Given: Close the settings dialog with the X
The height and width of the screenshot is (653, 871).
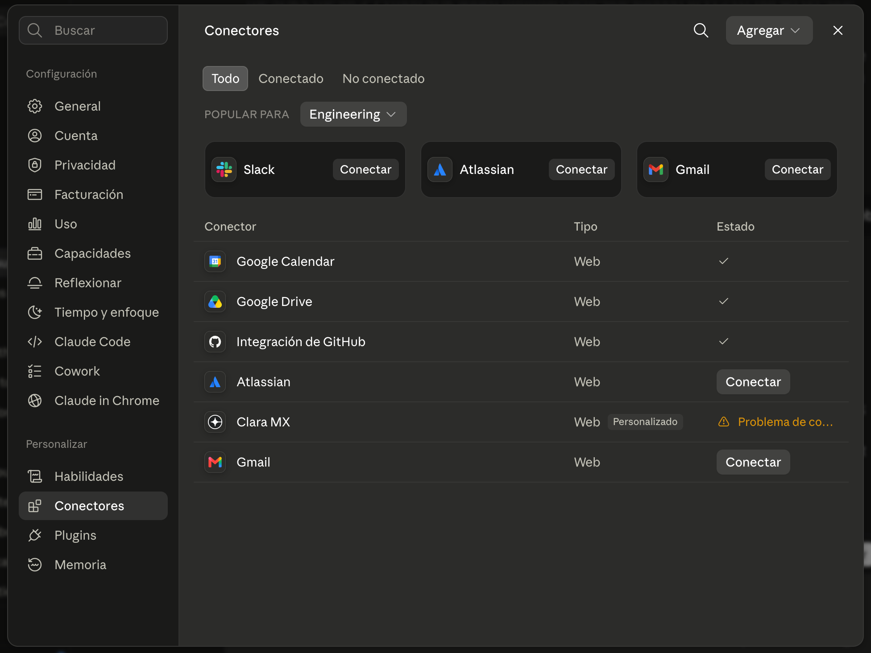Looking at the screenshot, I should coord(838,30).
